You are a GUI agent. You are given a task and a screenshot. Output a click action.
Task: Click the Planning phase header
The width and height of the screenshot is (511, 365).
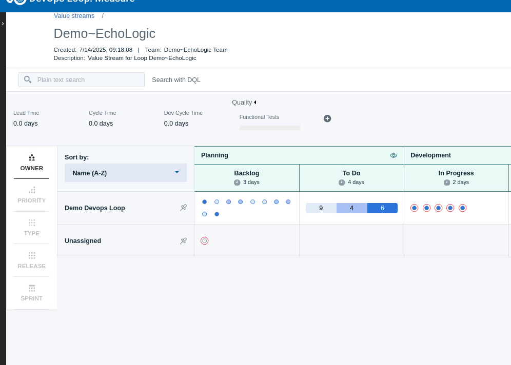tap(214, 155)
